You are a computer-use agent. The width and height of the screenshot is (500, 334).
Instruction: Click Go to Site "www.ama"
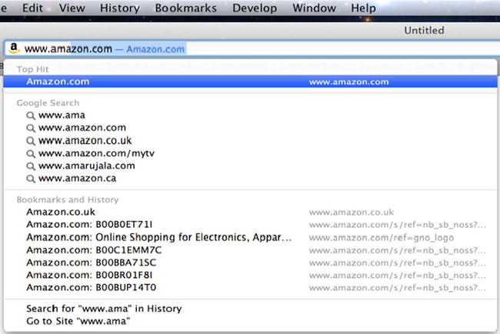tap(78, 321)
